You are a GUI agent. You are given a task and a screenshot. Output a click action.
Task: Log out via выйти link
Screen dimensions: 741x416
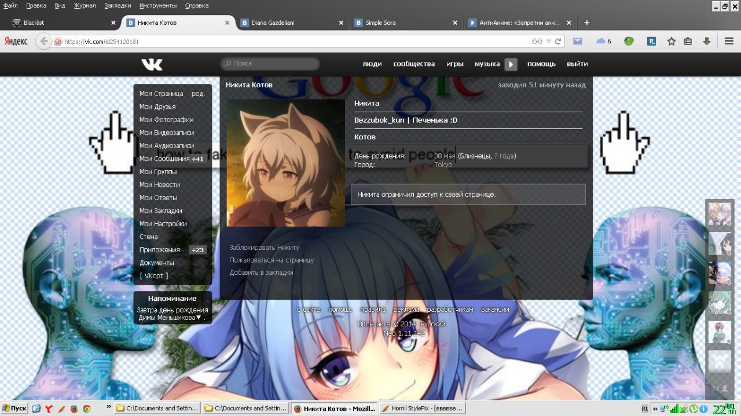click(577, 64)
